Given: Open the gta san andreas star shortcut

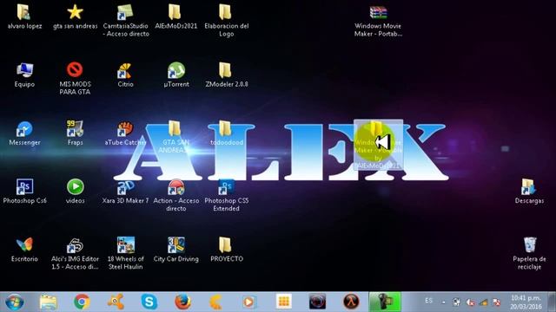Looking at the screenshot, I should pos(76,16).
